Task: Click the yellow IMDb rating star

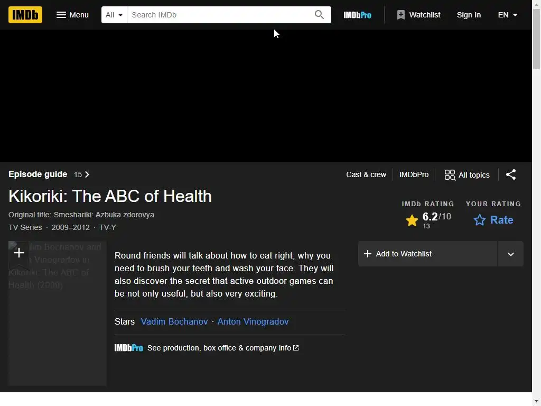Action: [412, 220]
